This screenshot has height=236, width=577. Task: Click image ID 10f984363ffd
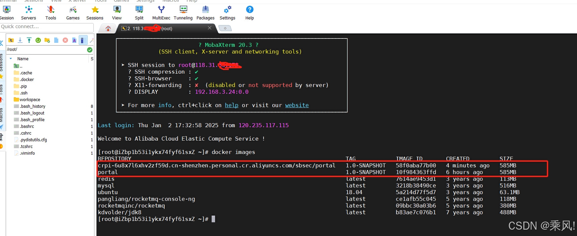point(416,172)
